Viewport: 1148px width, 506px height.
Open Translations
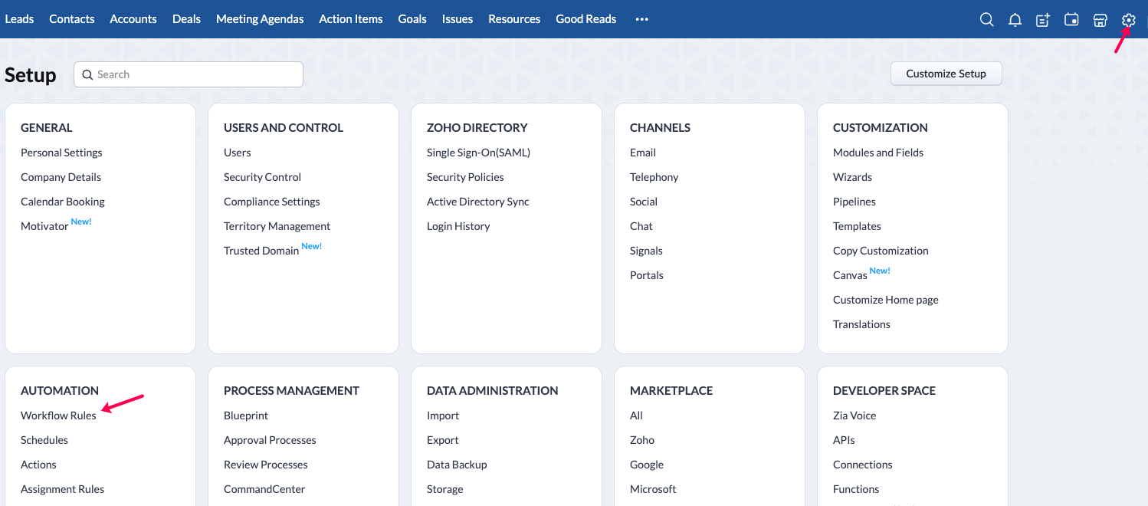click(x=861, y=324)
